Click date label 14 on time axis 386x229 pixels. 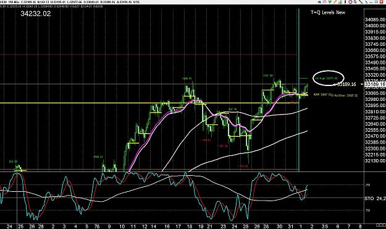154,226
